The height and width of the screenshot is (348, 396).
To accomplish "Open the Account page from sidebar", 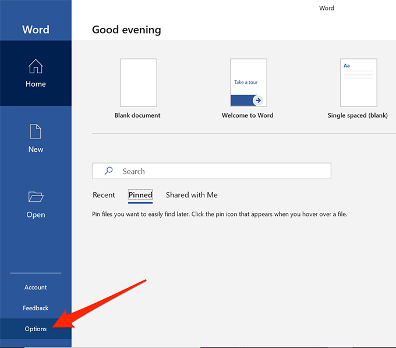I will (x=36, y=287).
